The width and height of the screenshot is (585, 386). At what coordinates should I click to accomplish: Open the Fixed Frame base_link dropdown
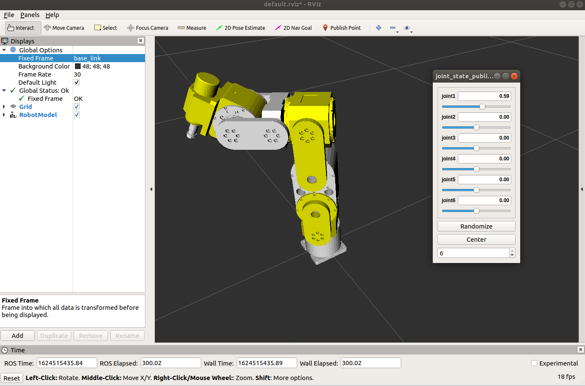109,58
